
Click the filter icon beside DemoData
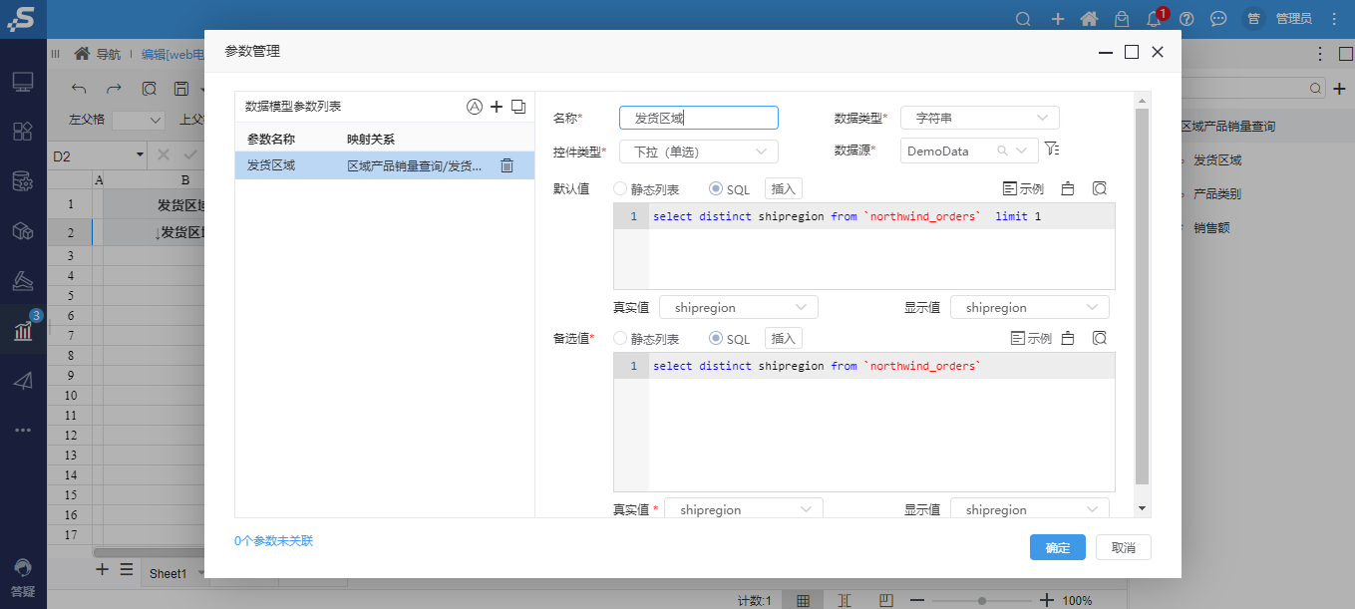(x=1051, y=150)
